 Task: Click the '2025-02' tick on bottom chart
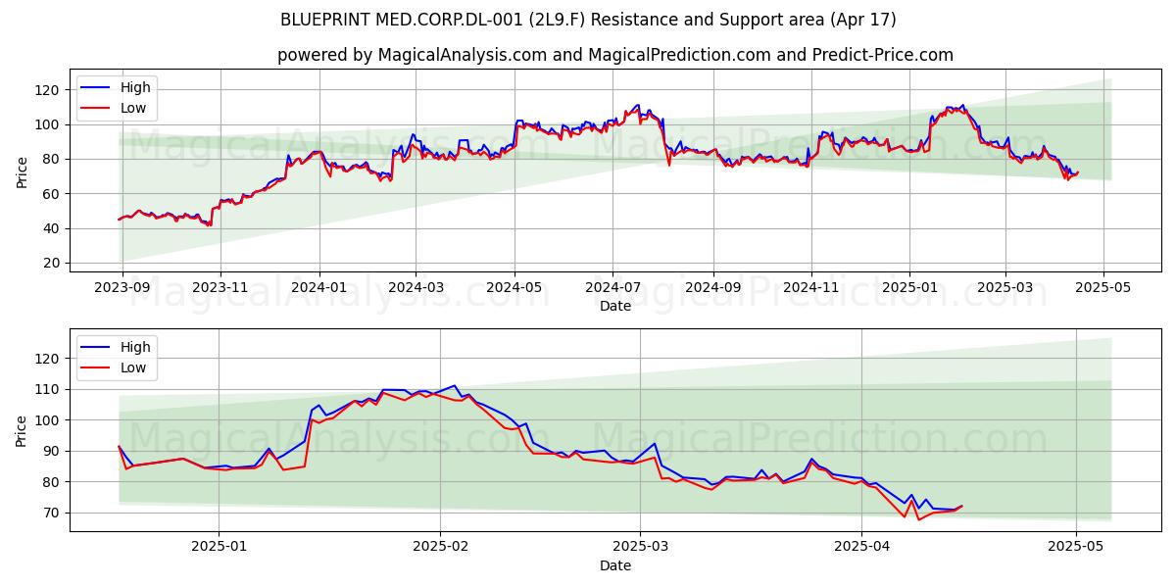440,547
